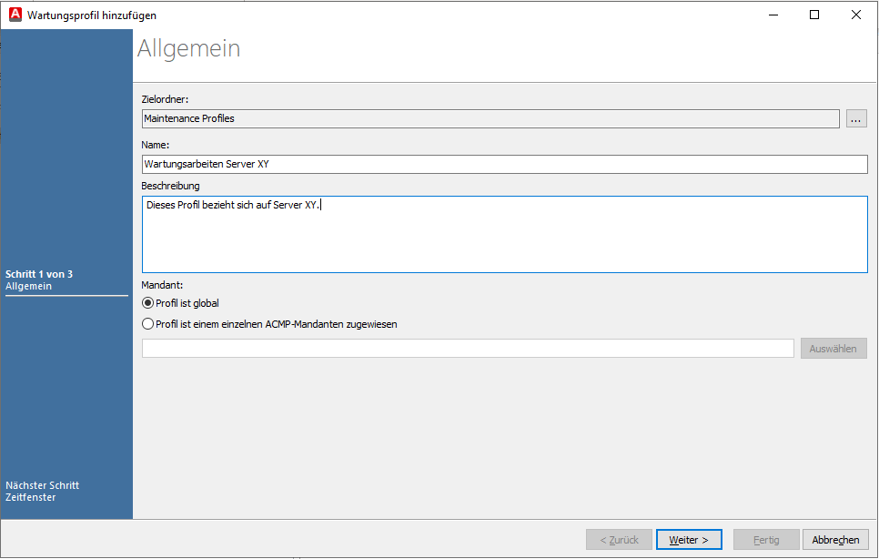Viewport: 879px width, 559px height.
Task: Click the Zurück button
Action: [619, 540]
